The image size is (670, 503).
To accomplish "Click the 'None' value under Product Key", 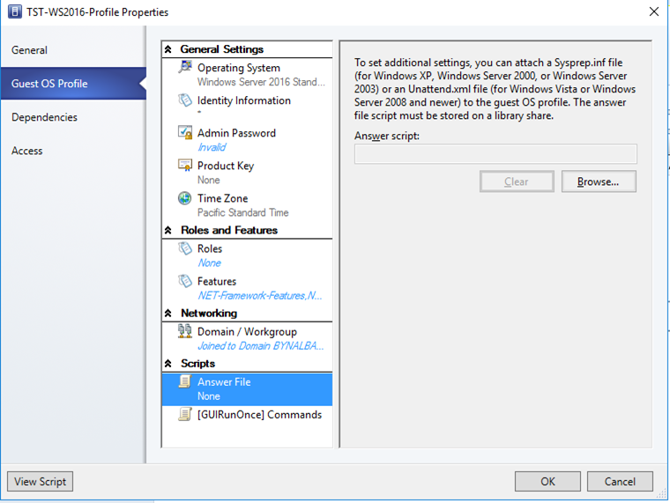I will [209, 180].
